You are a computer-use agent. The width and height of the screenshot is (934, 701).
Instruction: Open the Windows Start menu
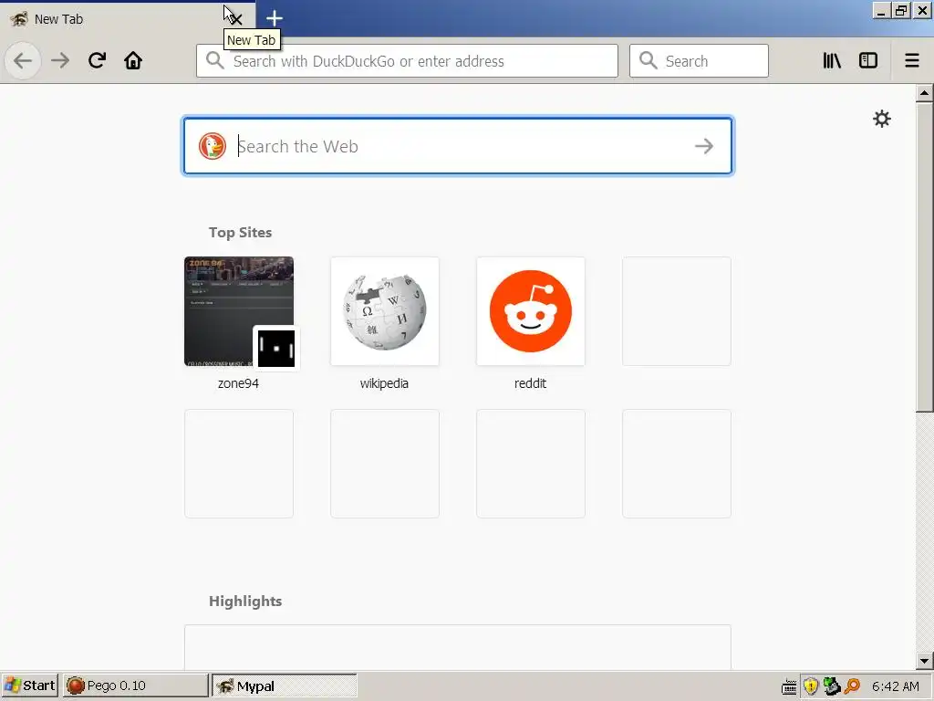coord(30,685)
